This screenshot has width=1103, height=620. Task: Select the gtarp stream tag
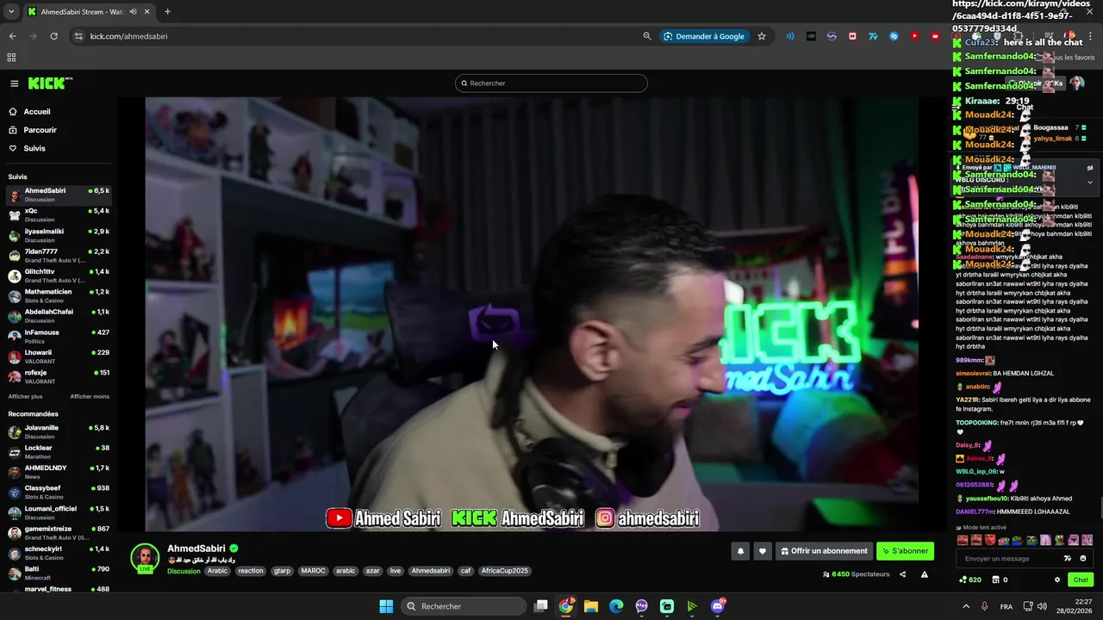pyautogui.click(x=282, y=571)
